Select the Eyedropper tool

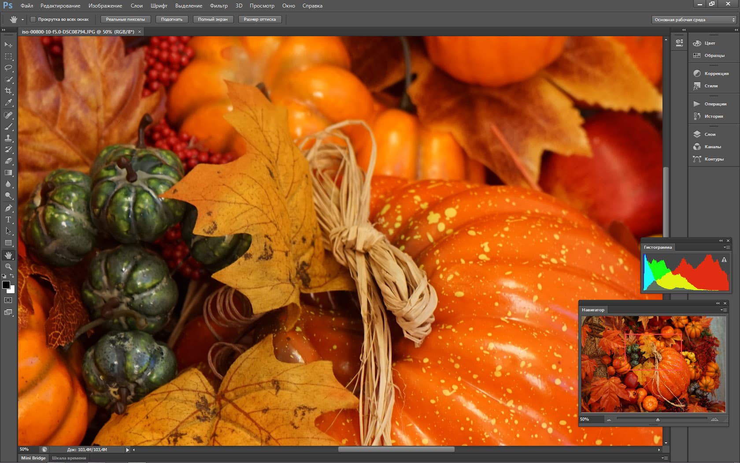(8, 102)
